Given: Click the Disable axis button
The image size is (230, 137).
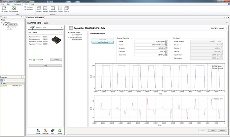Looking at the screenshot, I should [x=56, y=60].
